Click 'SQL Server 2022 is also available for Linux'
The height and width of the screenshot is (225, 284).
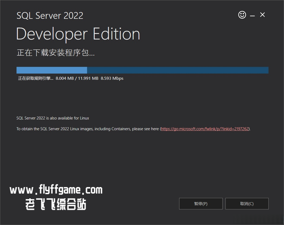53,118
